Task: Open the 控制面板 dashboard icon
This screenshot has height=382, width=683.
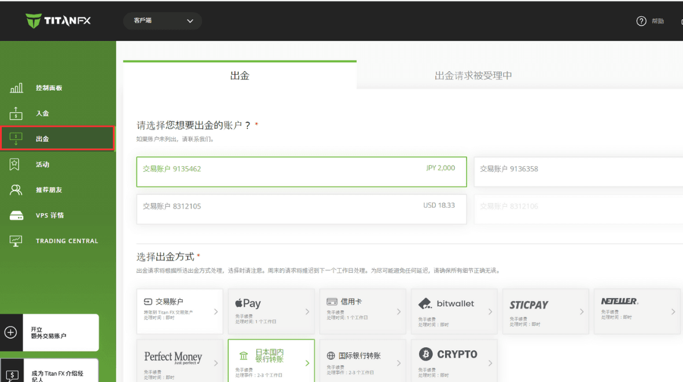Action: click(x=16, y=88)
